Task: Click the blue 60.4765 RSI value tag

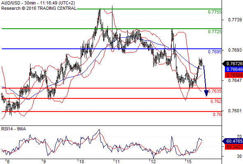Action: (x=233, y=141)
